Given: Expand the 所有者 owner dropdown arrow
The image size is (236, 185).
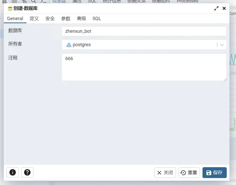Looking at the screenshot, I should 222,45.
